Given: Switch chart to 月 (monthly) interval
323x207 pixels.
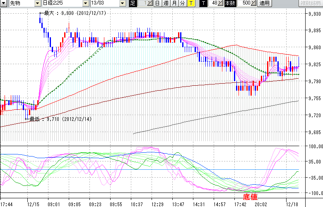Looking at the screenshot, I should tap(174, 3).
